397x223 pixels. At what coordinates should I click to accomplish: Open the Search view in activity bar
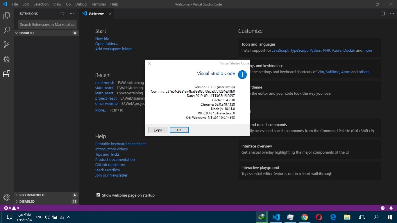(x=7, y=30)
